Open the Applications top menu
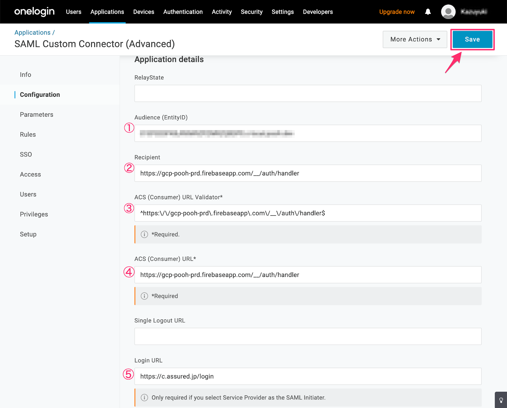This screenshot has width=507, height=408. pyautogui.click(x=107, y=12)
